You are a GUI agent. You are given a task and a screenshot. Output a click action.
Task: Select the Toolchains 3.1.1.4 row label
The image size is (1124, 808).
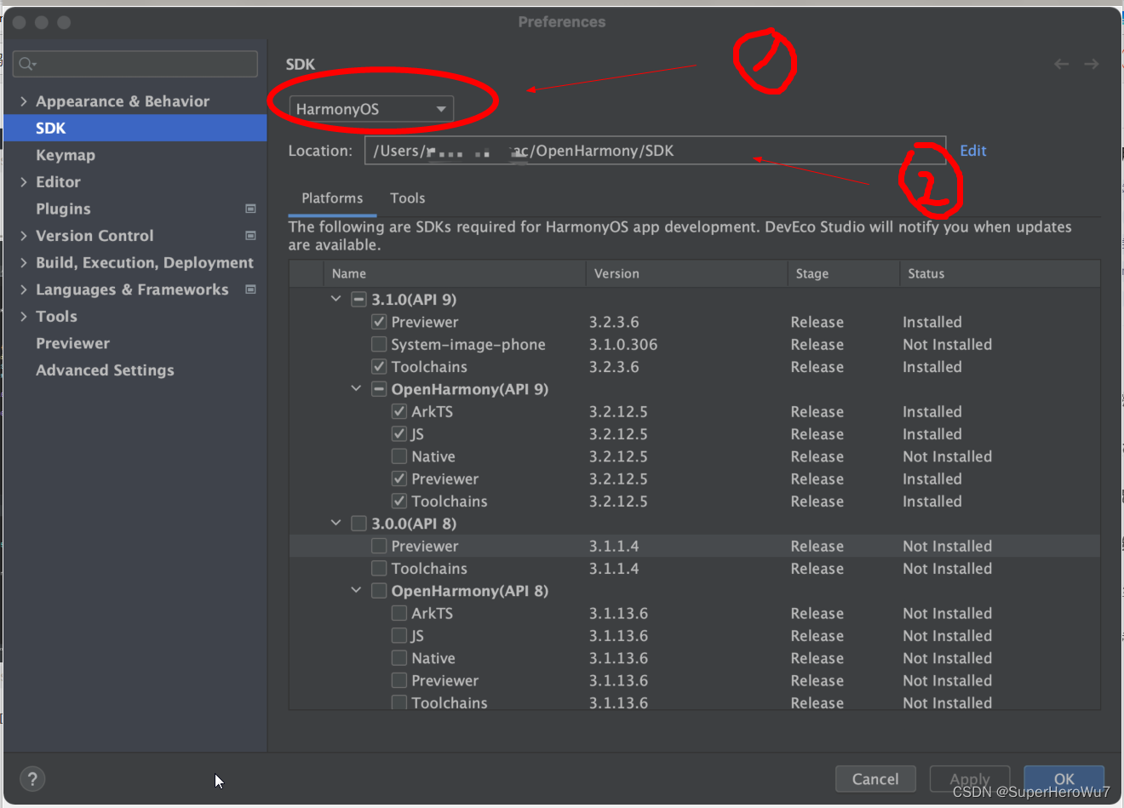click(x=428, y=569)
